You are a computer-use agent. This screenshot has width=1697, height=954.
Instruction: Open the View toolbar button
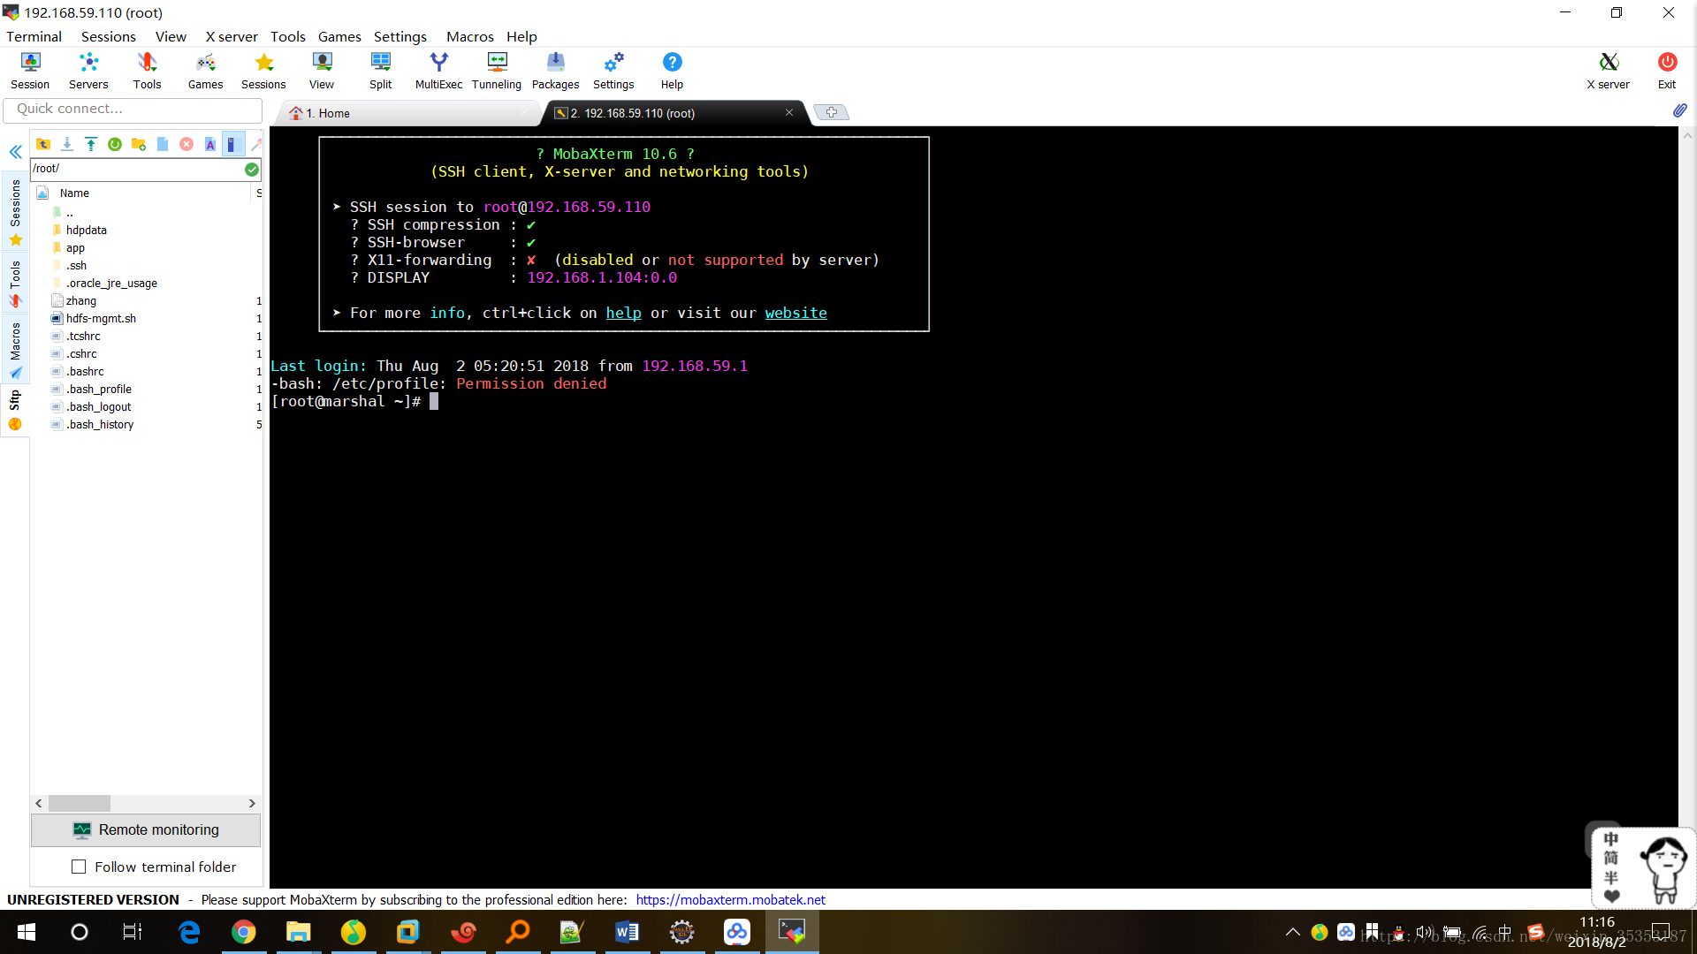[x=322, y=71]
